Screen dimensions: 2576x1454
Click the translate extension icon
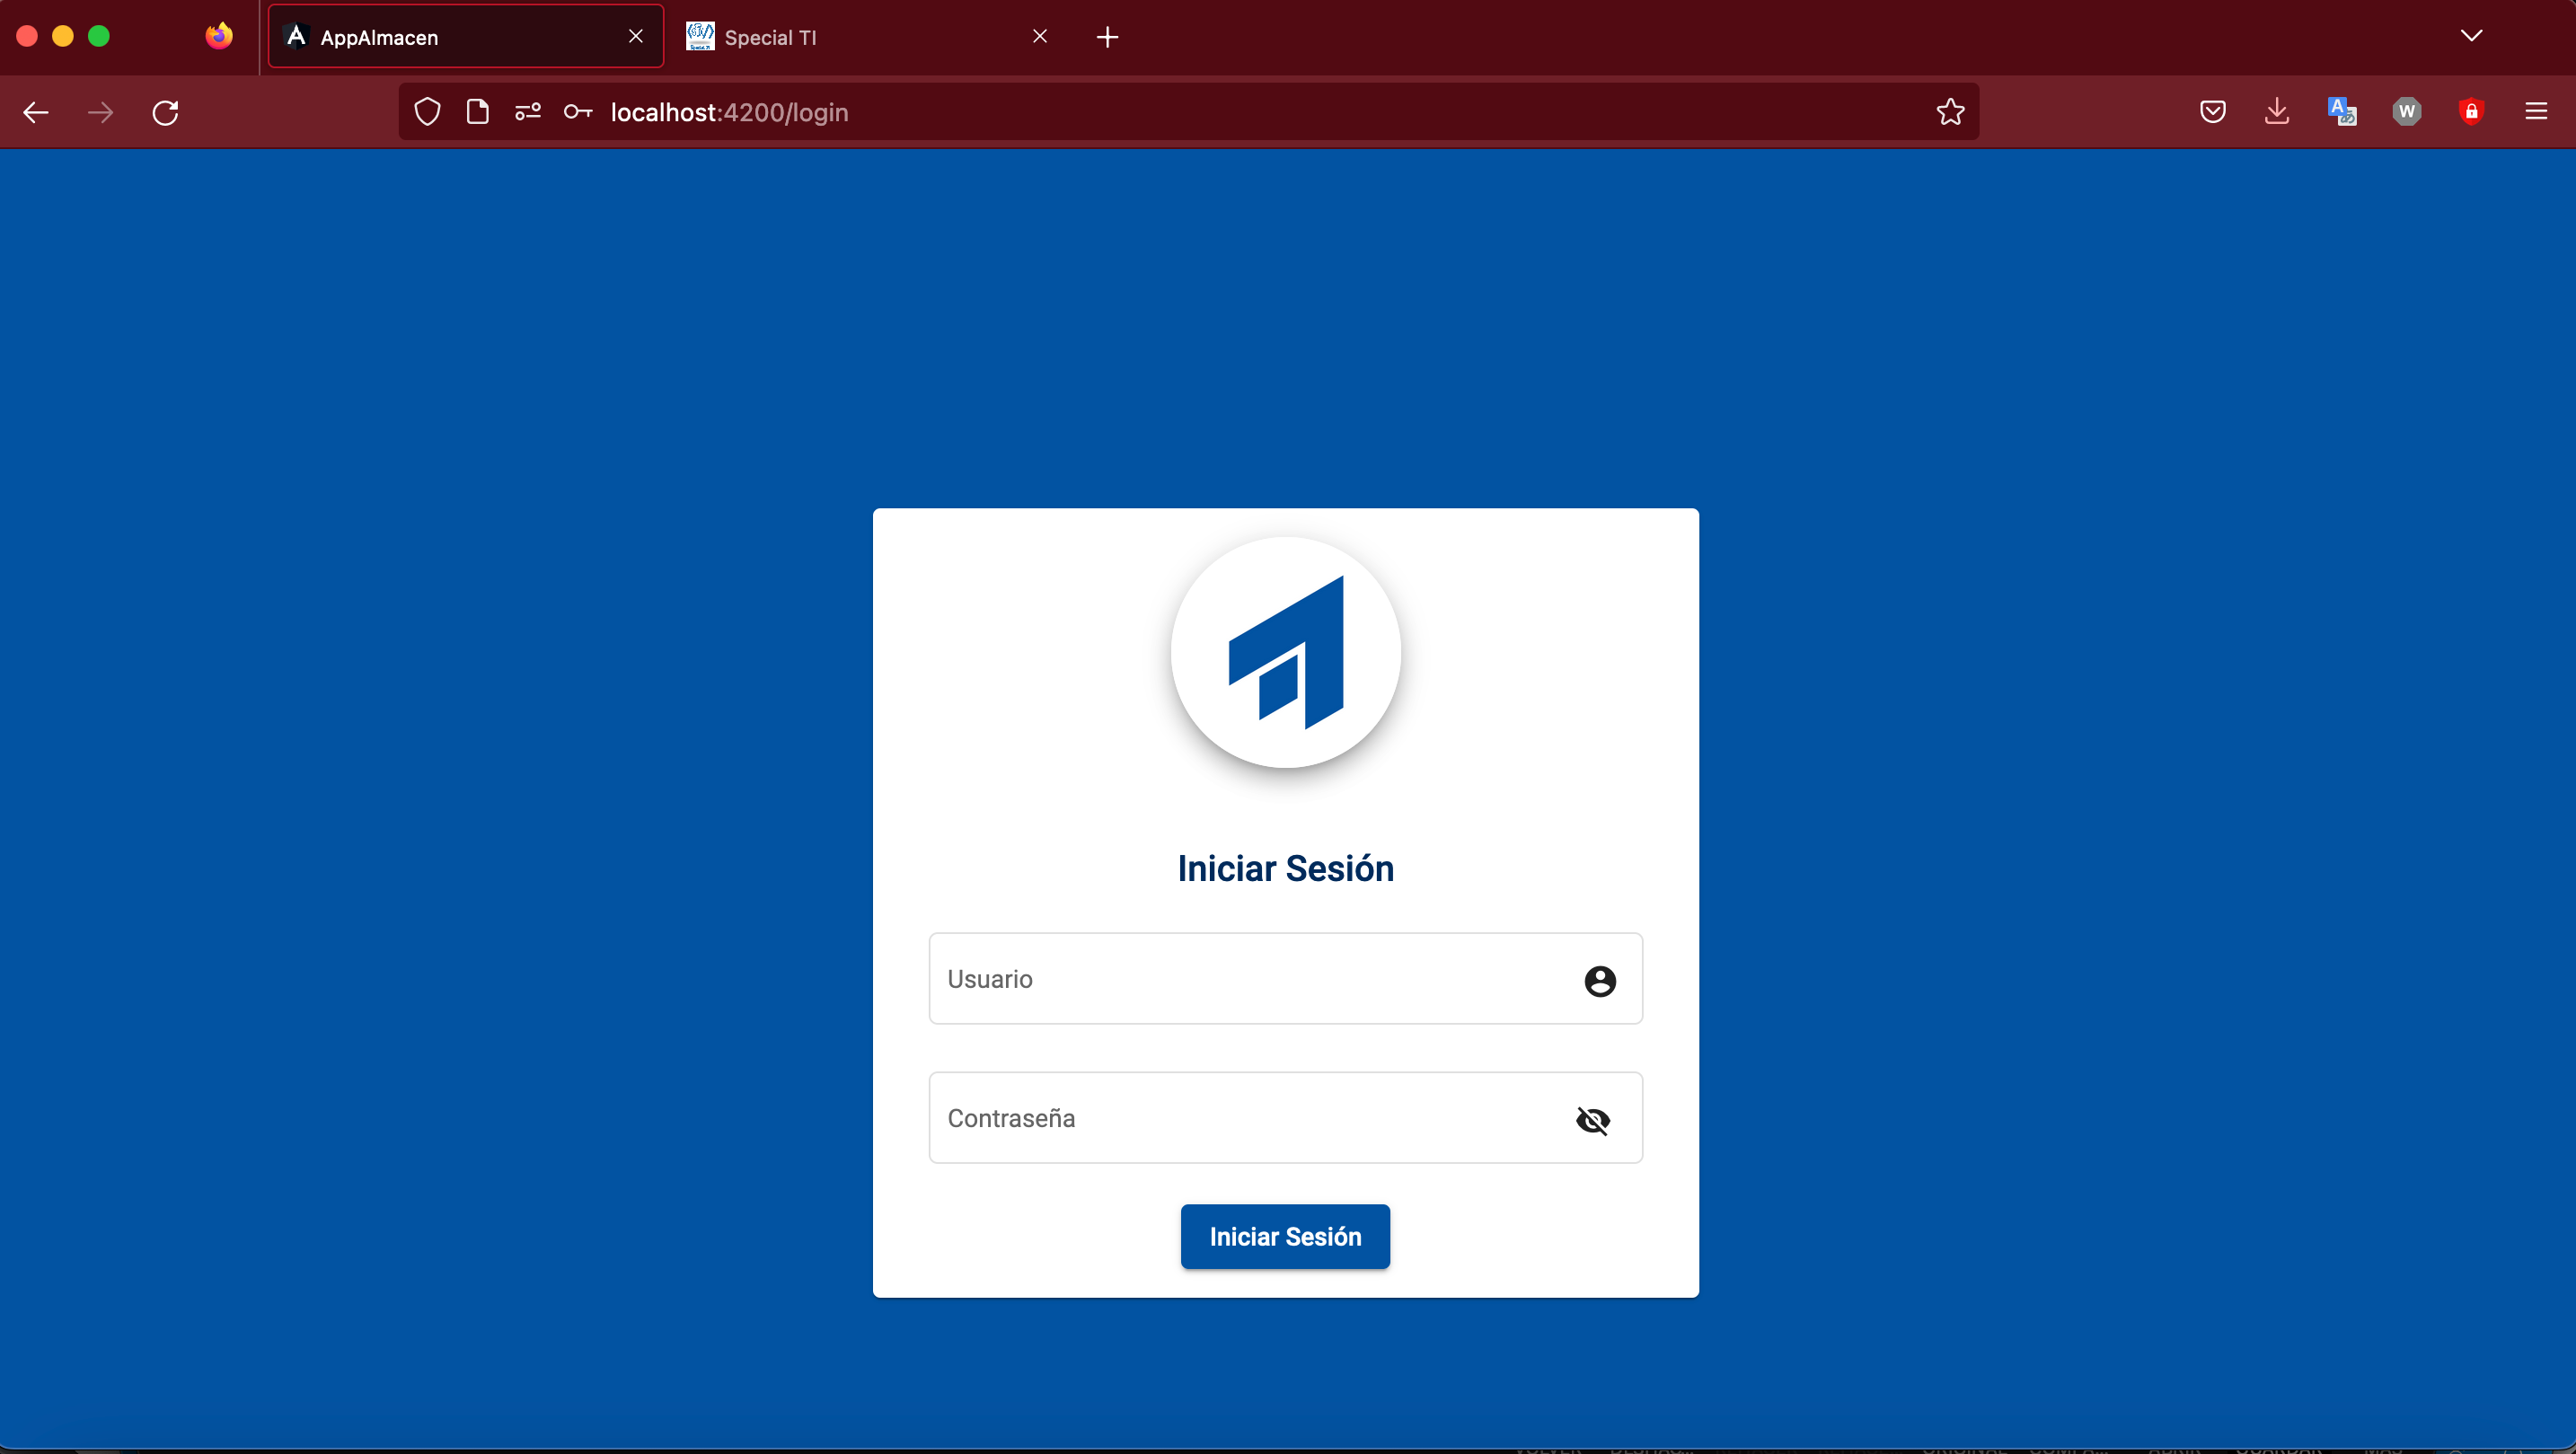(2342, 112)
